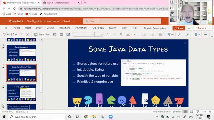The image size is (214, 120).
Task: Click Open in Desktop App
Action: [155, 28]
